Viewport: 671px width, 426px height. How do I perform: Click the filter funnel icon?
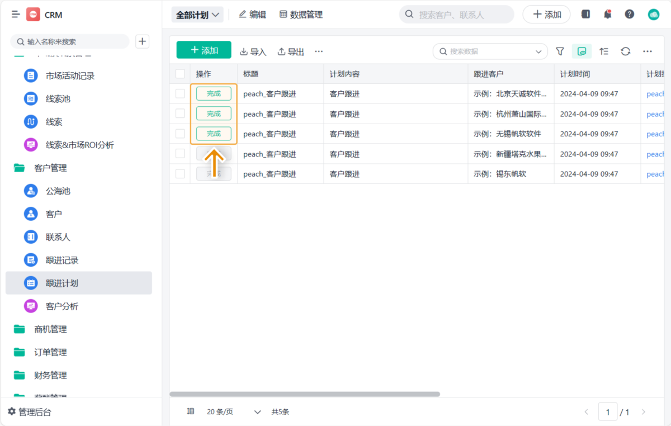(x=560, y=51)
